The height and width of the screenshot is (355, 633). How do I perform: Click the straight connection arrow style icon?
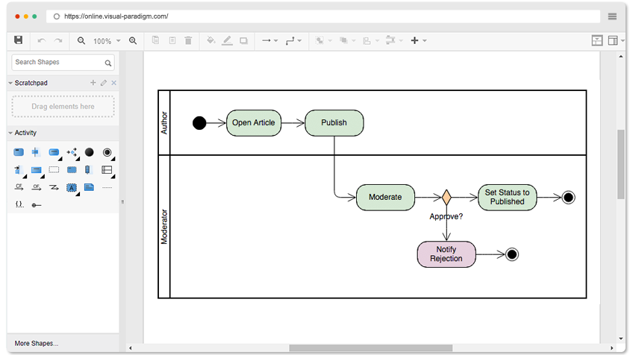pos(266,40)
